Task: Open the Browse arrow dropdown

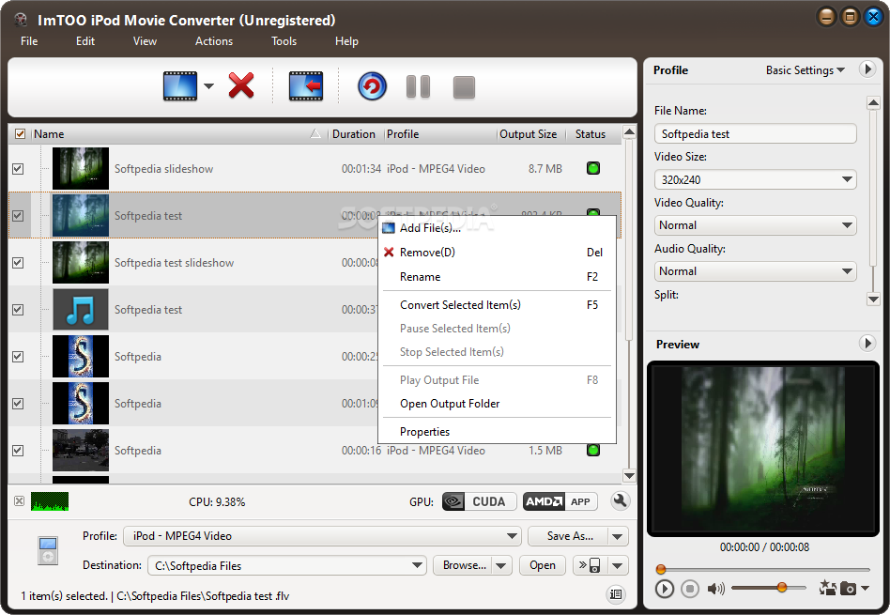Action: click(x=500, y=565)
